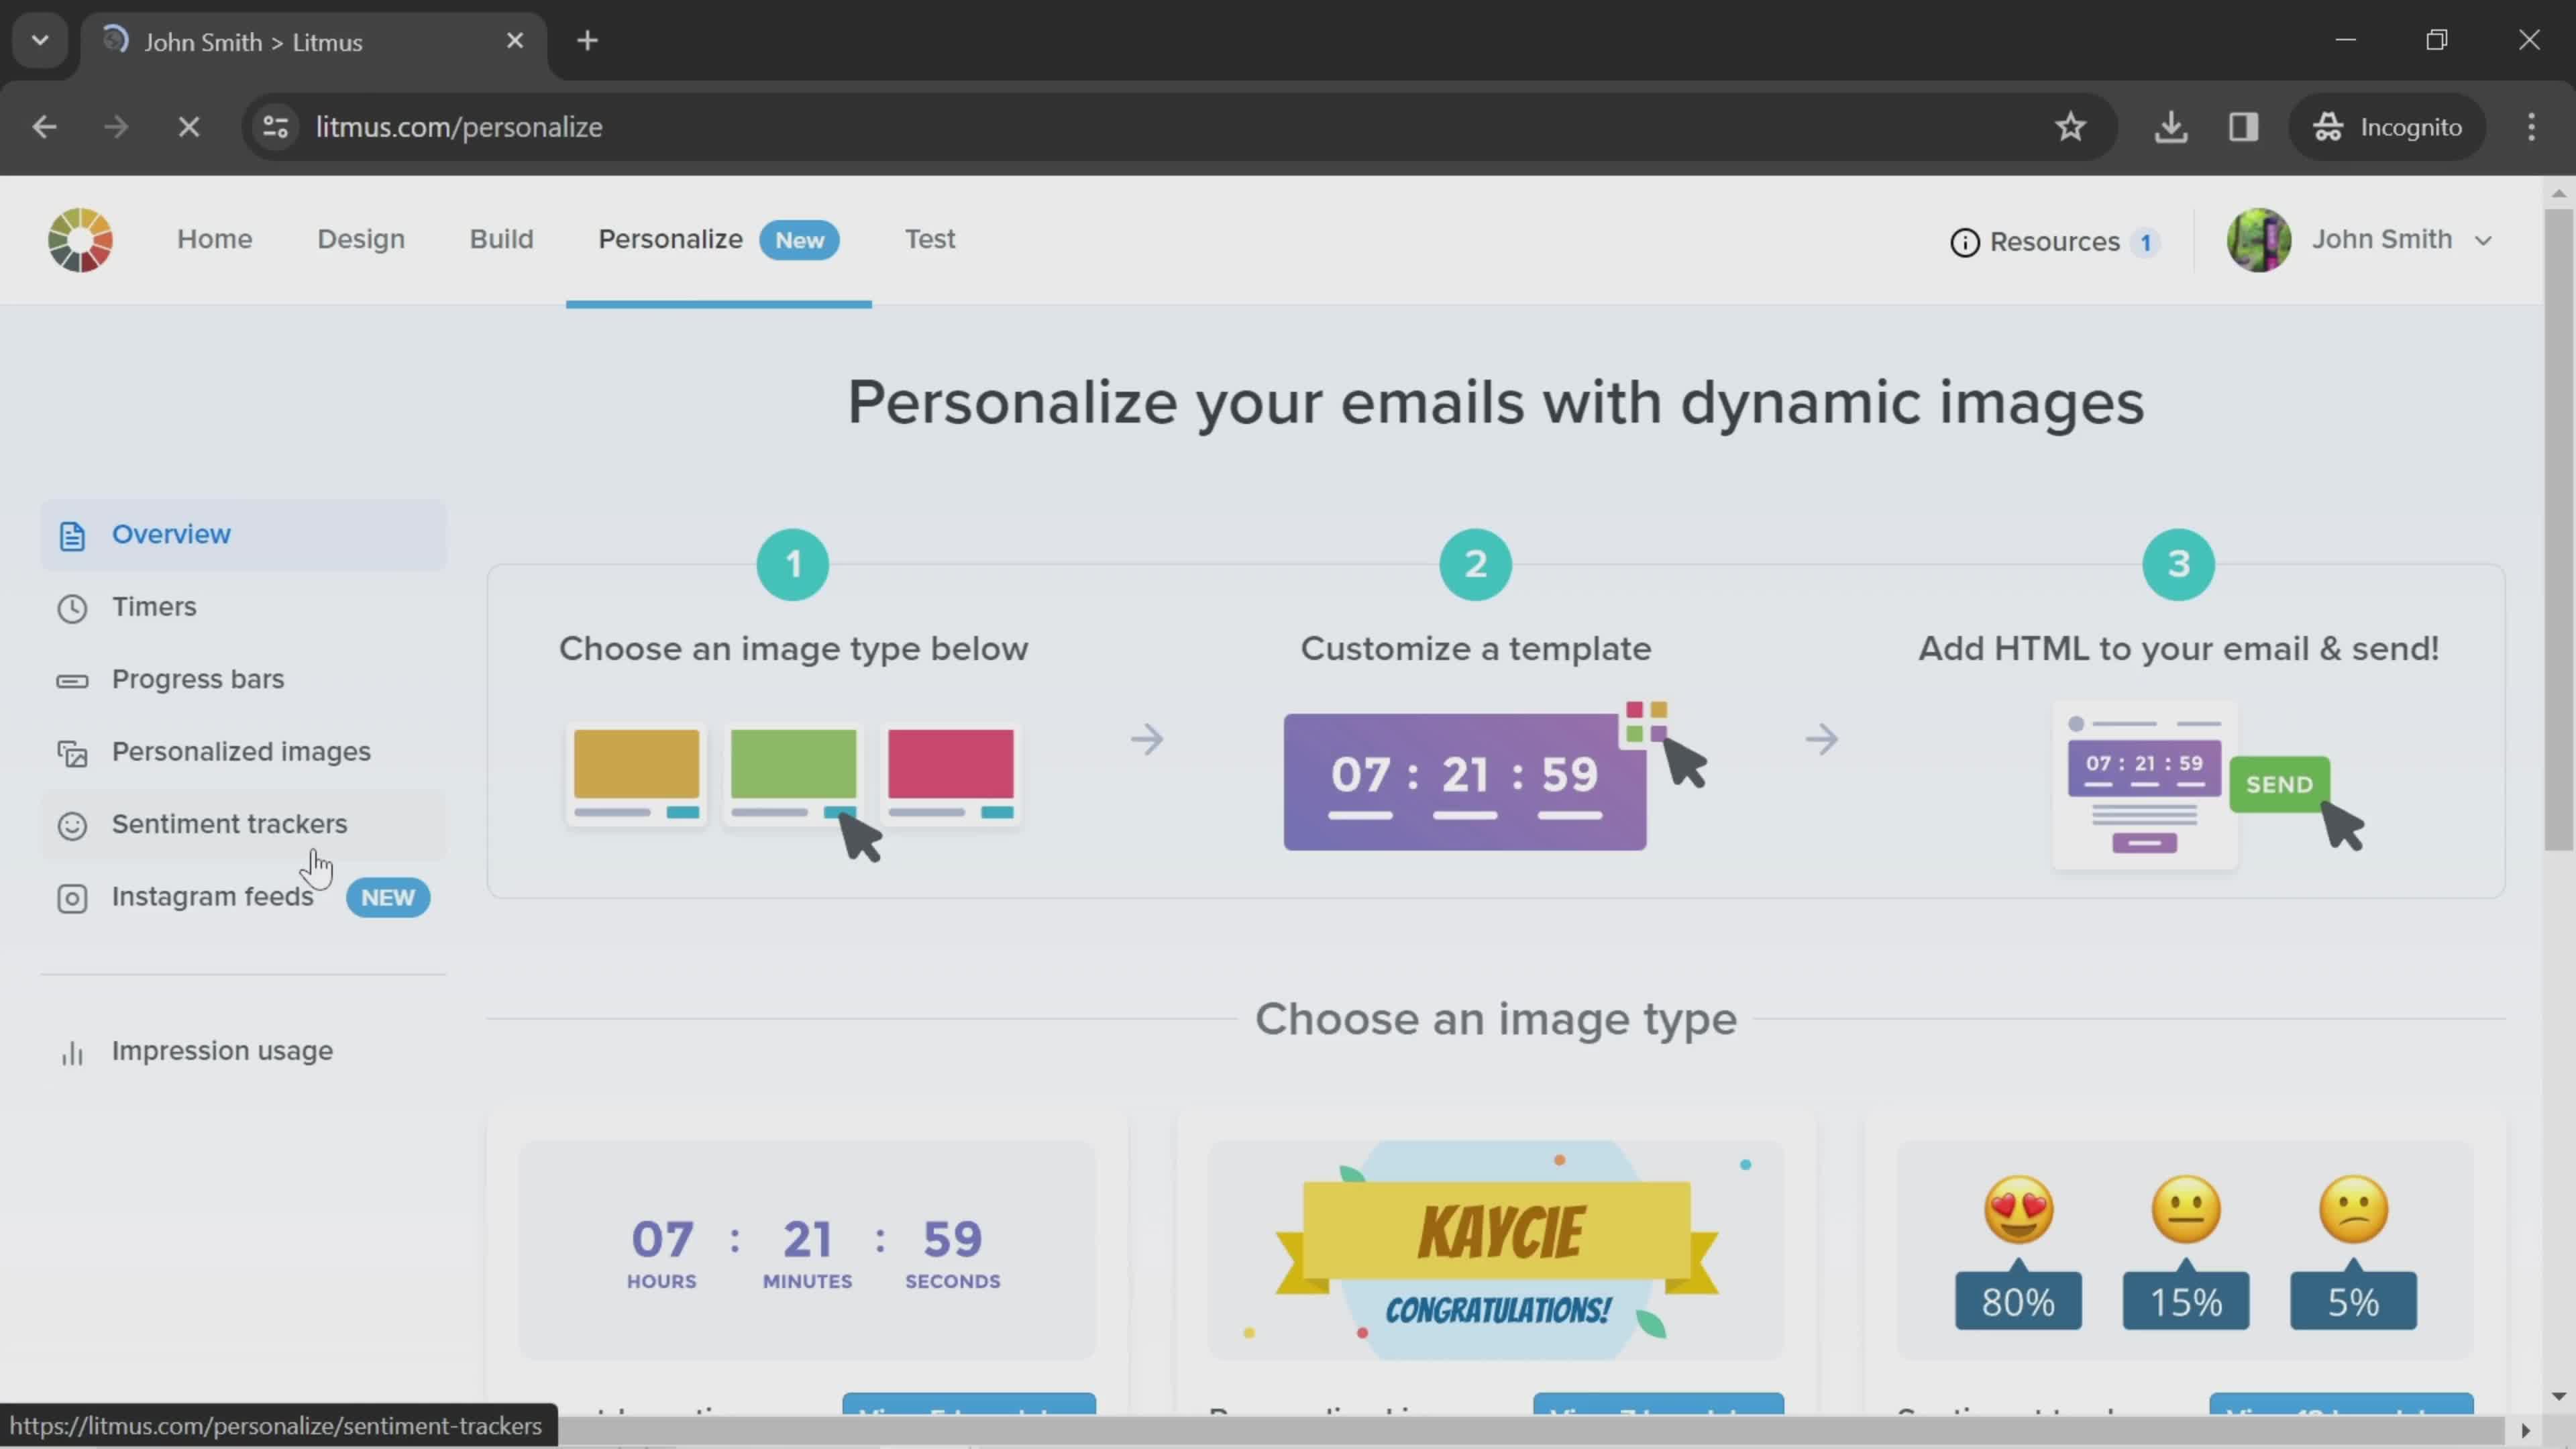Click the Build navigation menu item
The height and width of the screenshot is (1449, 2576).
(x=500, y=239)
